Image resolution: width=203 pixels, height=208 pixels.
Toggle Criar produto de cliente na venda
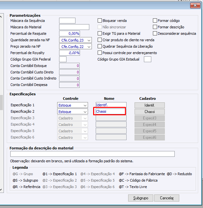pos(100,40)
